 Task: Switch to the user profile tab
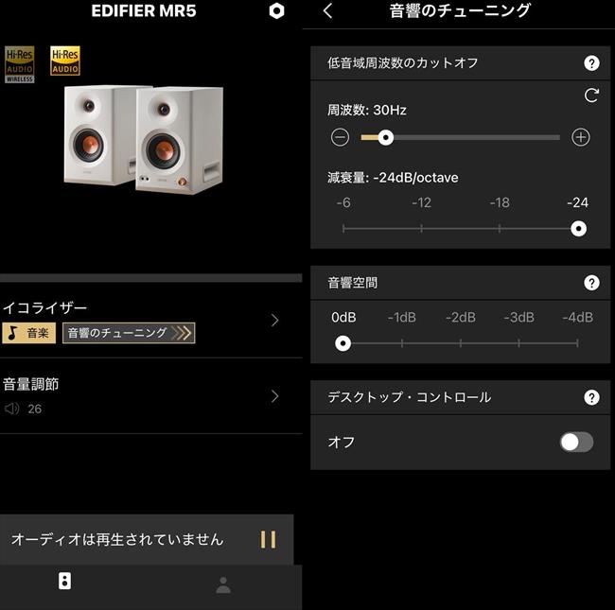[223, 585]
